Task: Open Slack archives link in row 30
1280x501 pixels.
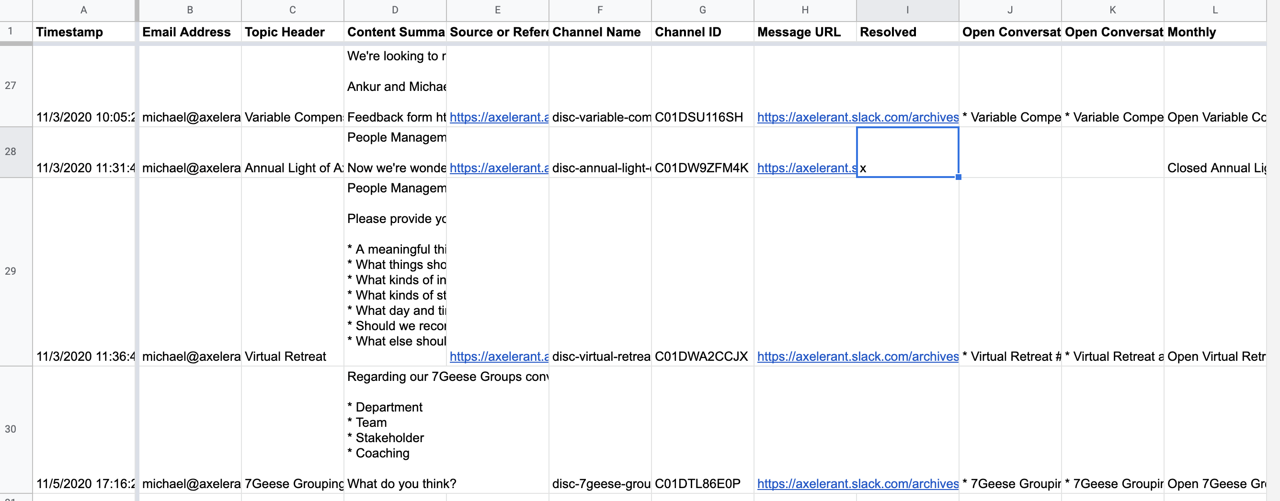Action: point(857,484)
